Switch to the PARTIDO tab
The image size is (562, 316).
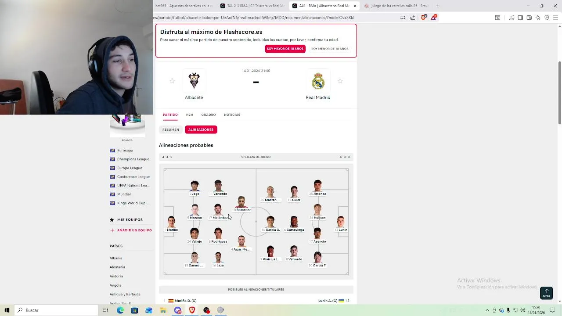tap(170, 115)
